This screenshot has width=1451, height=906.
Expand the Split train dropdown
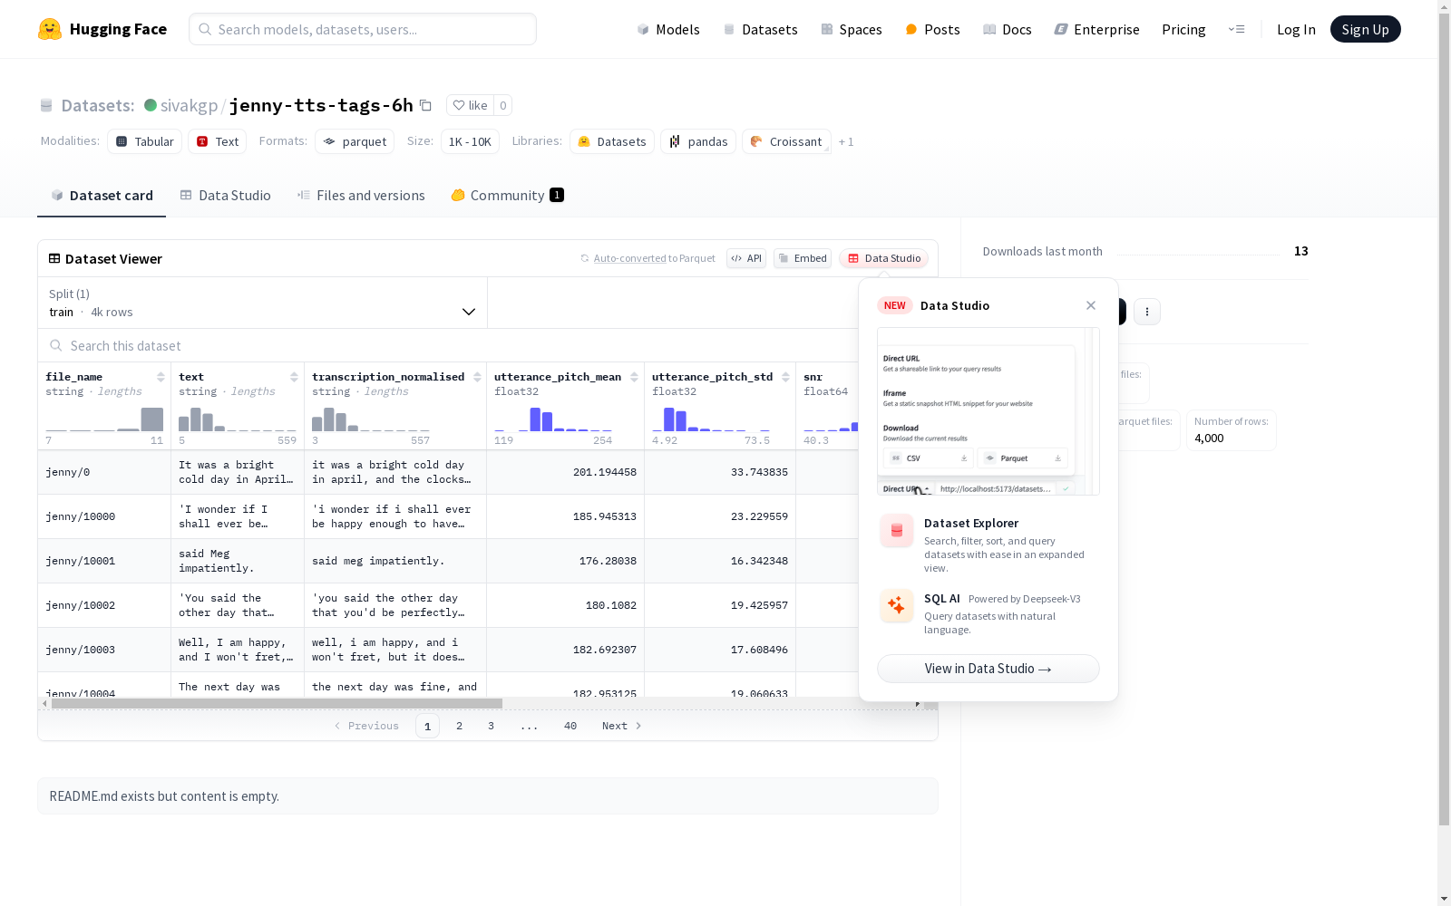pos(263,303)
